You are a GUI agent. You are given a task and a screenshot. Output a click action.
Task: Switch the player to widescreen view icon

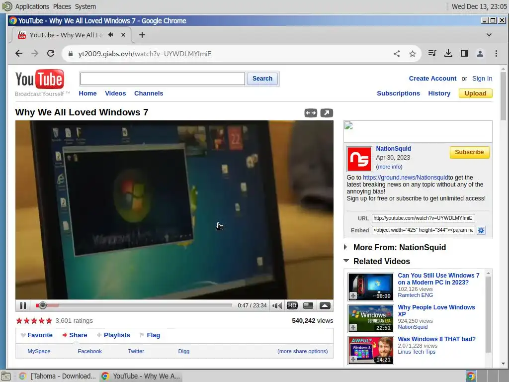[x=308, y=306]
